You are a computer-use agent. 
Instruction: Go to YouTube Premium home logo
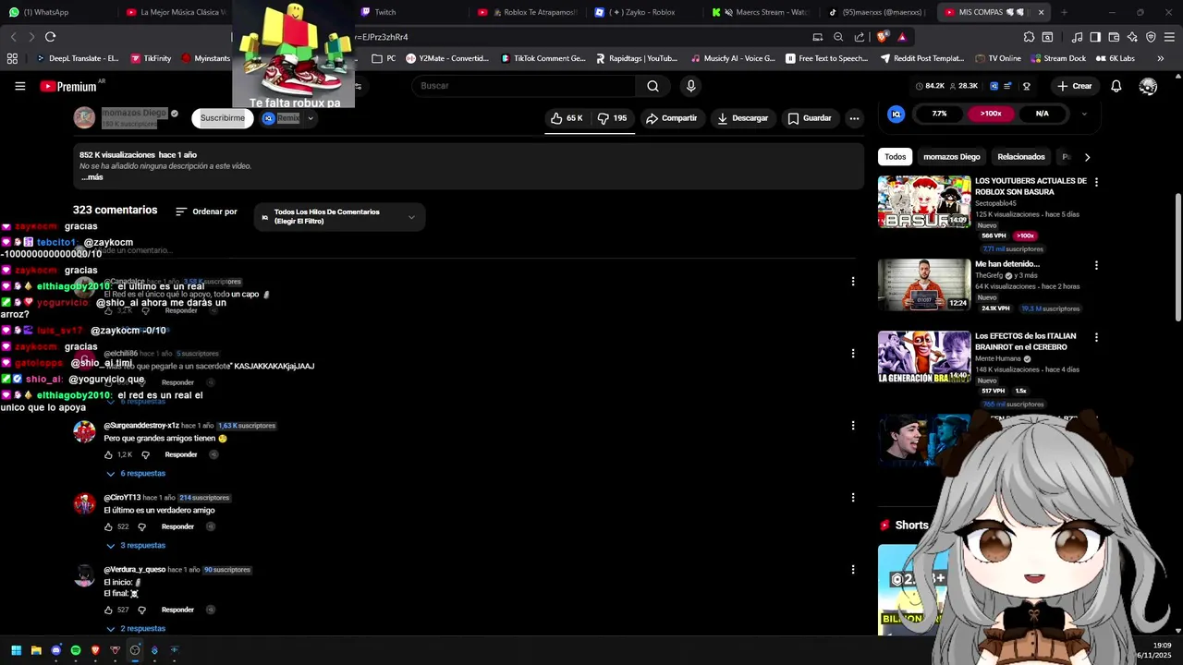[x=68, y=86]
